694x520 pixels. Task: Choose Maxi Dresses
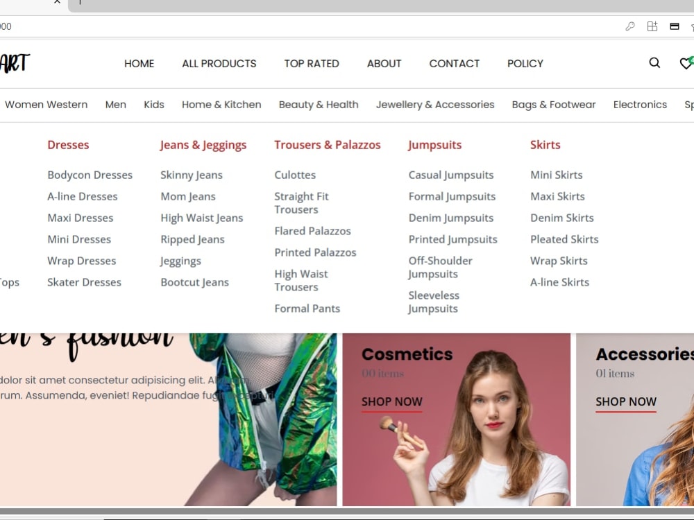[80, 218]
